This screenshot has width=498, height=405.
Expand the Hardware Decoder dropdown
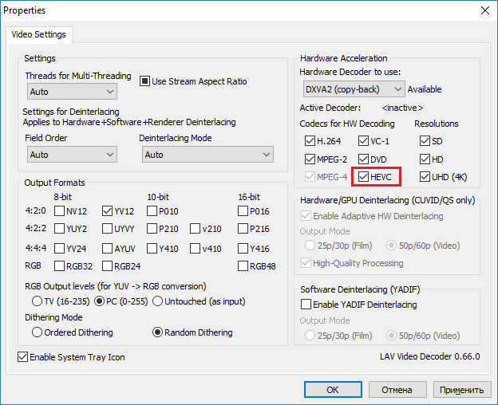coord(354,89)
